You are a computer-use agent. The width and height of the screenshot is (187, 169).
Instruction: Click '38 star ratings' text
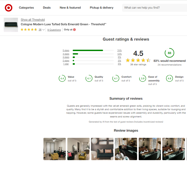click(x=138, y=64)
